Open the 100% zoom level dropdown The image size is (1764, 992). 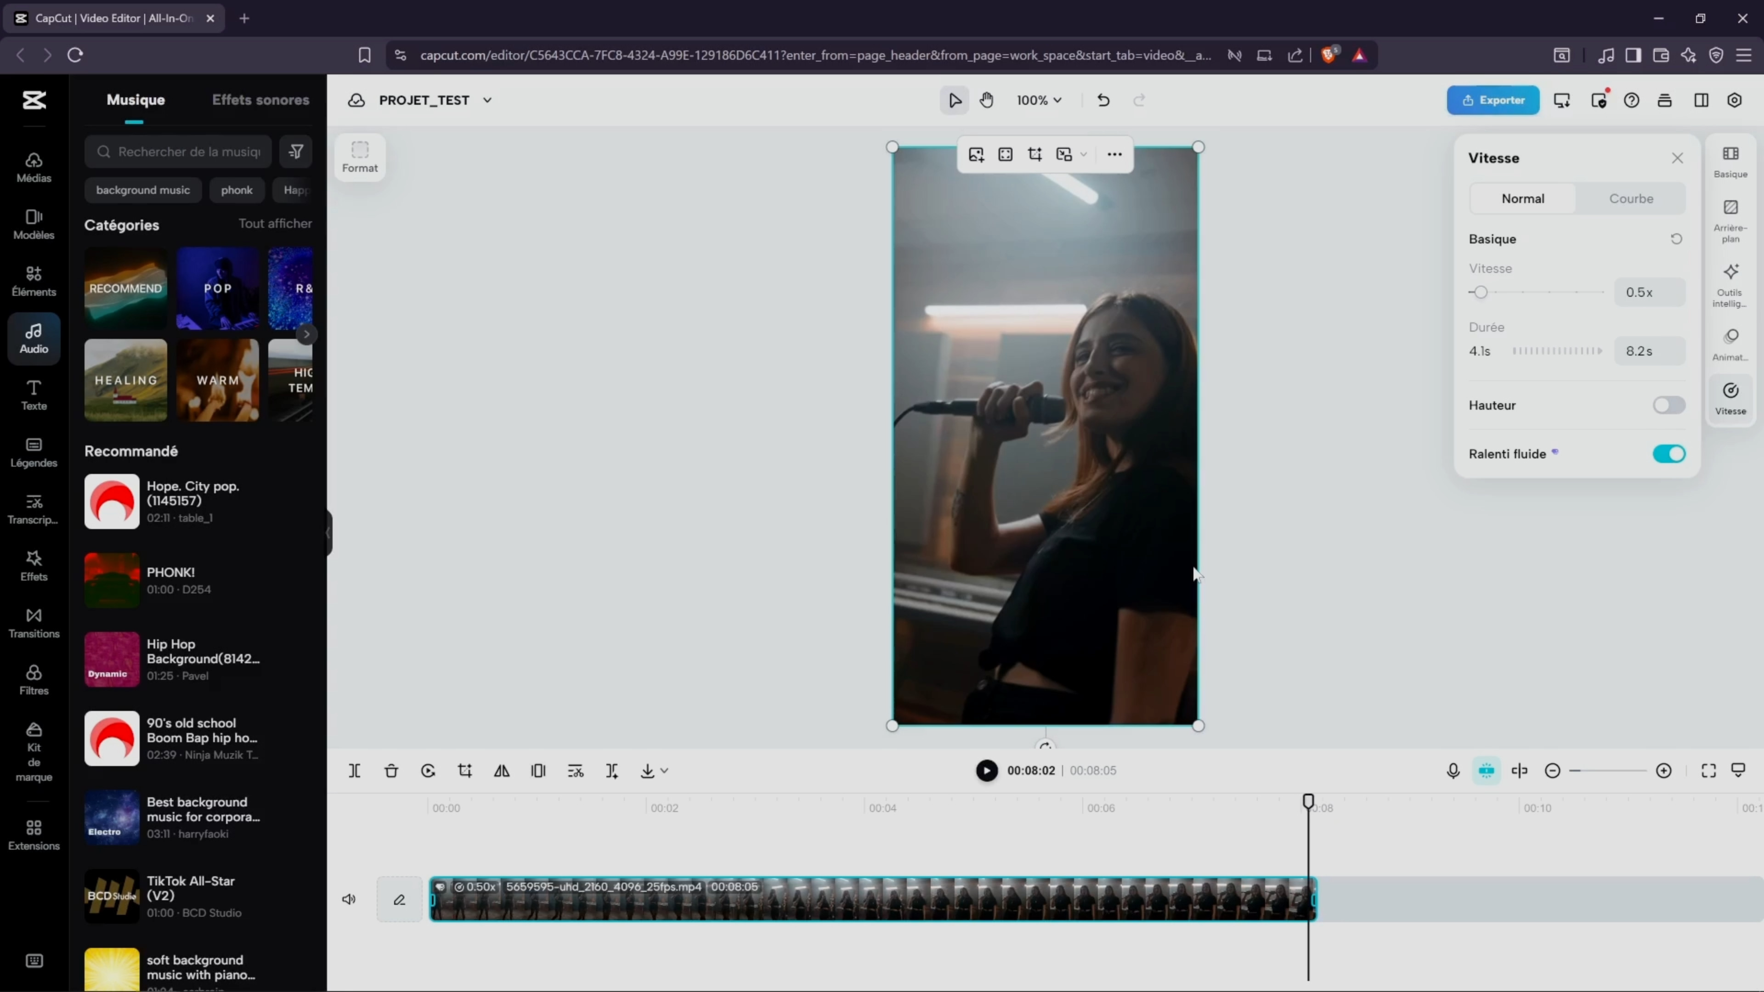point(1039,100)
